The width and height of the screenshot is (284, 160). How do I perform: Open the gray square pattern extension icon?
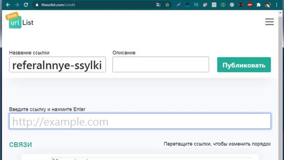tap(214, 5)
